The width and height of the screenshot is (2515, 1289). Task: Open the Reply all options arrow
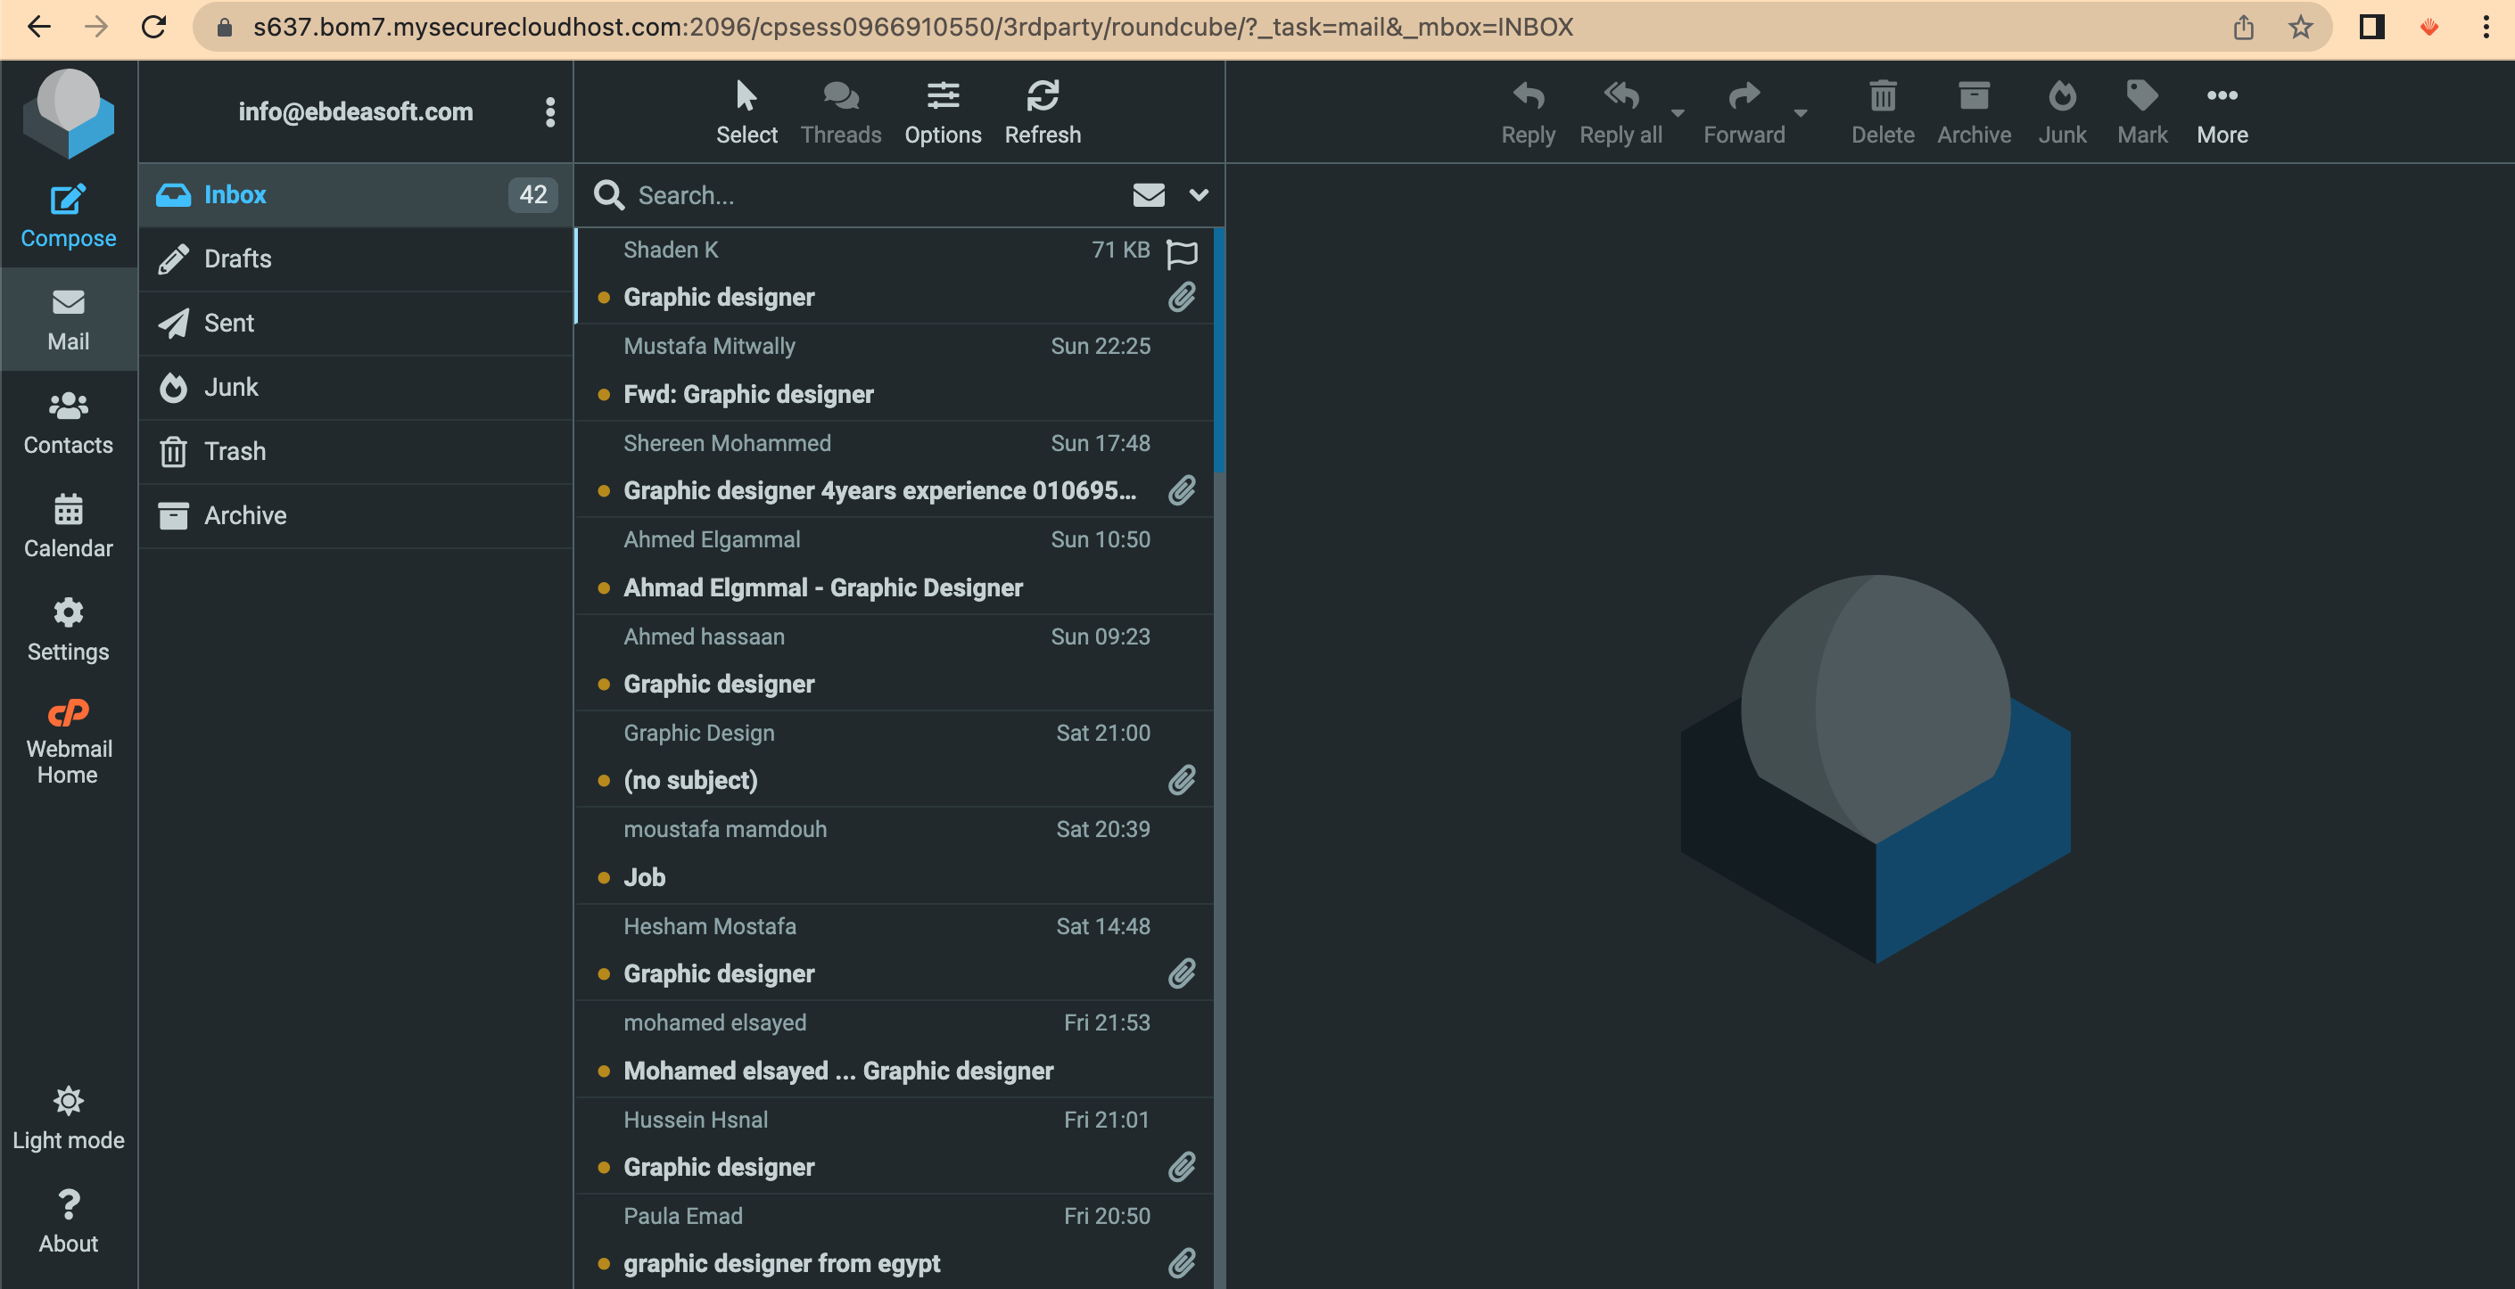point(1678,113)
